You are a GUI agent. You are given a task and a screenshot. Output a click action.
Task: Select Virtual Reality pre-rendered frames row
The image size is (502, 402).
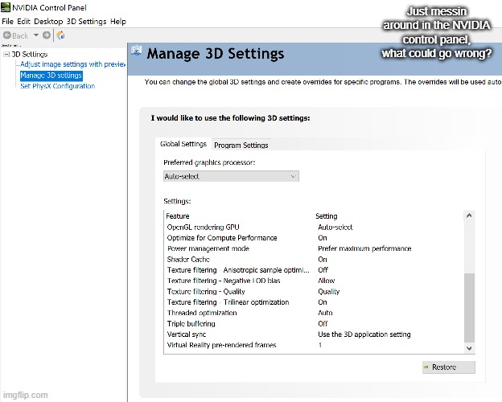coord(314,345)
